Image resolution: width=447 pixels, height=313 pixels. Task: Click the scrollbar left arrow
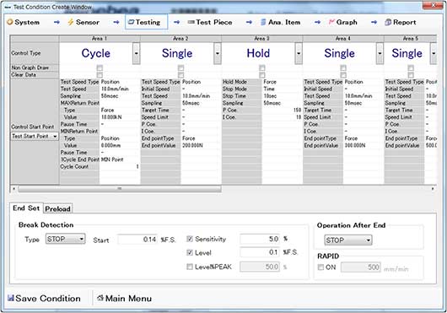13,189
